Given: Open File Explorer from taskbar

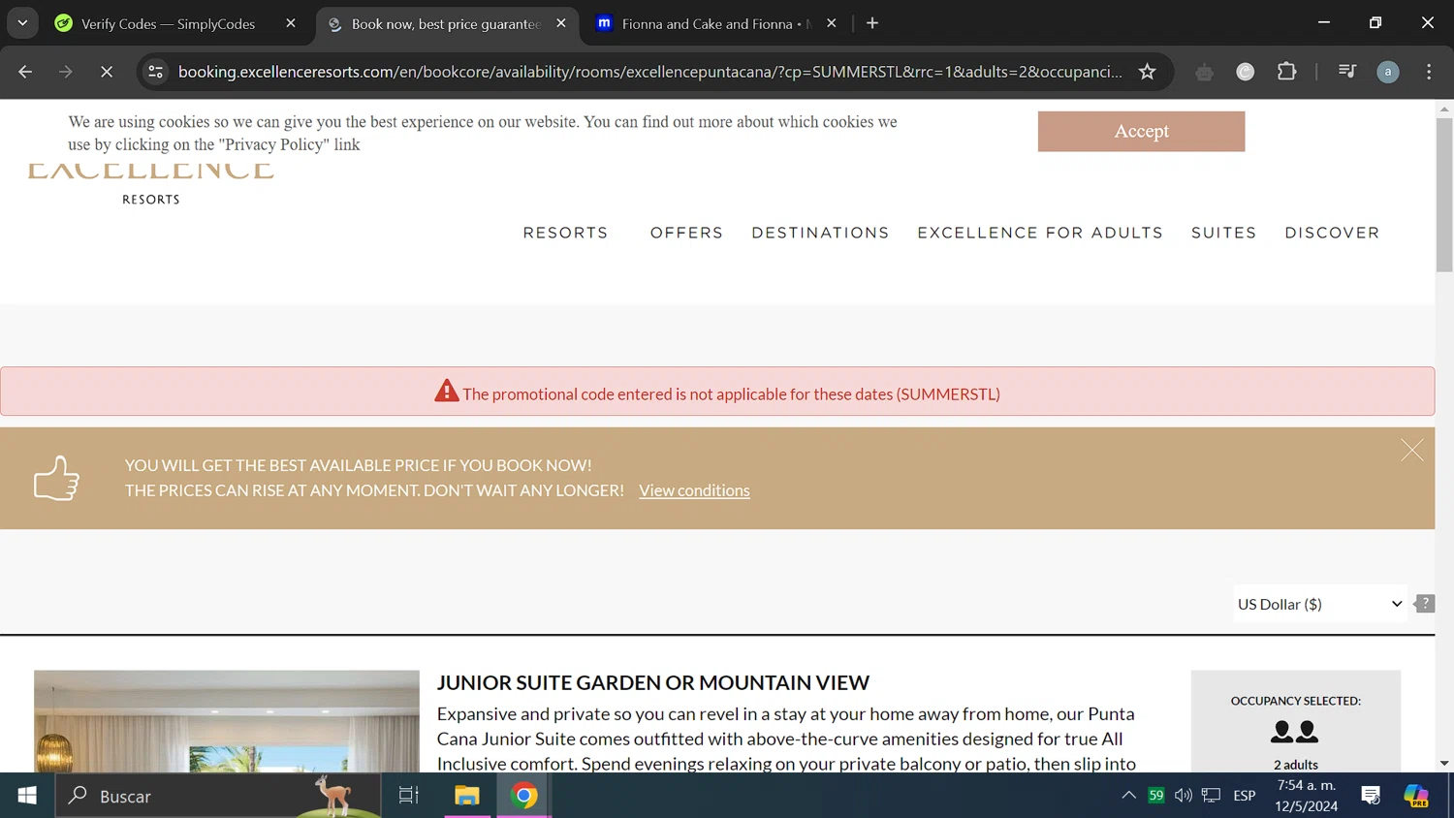Looking at the screenshot, I should [x=467, y=796].
